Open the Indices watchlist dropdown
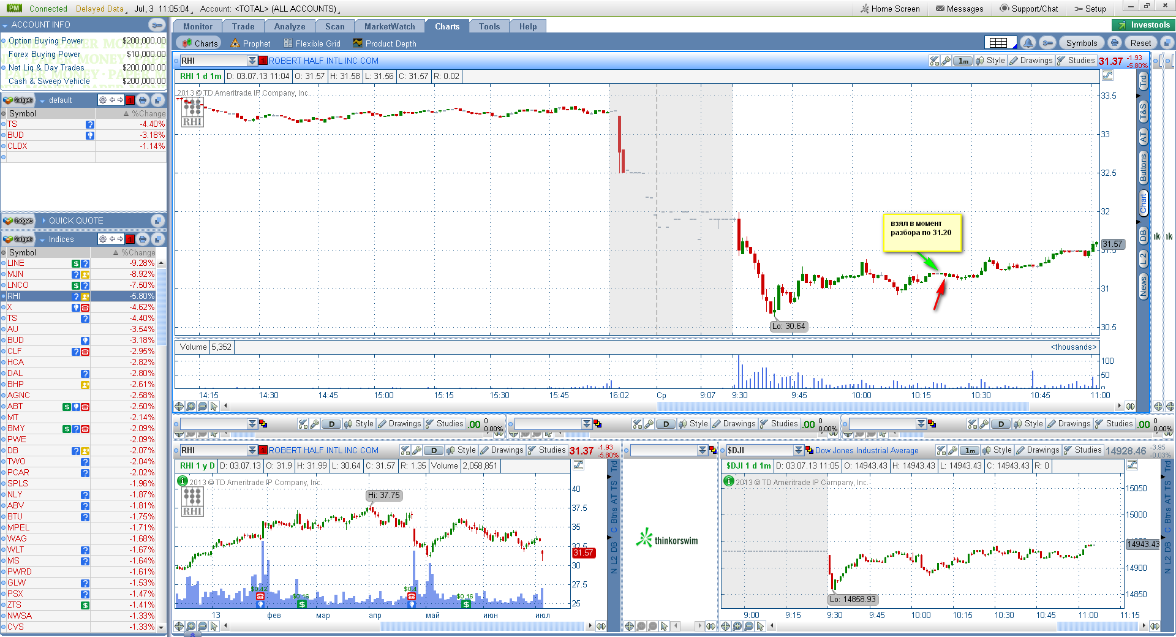Screen dimensions: 1176x637 42,239
